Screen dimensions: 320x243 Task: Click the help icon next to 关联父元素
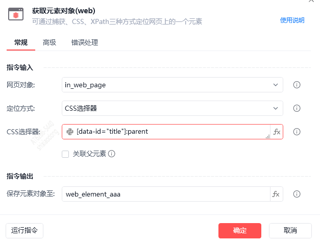(x=111, y=154)
